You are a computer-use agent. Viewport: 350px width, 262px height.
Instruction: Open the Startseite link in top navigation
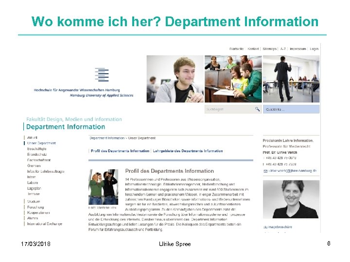pyautogui.click(x=236, y=49)
